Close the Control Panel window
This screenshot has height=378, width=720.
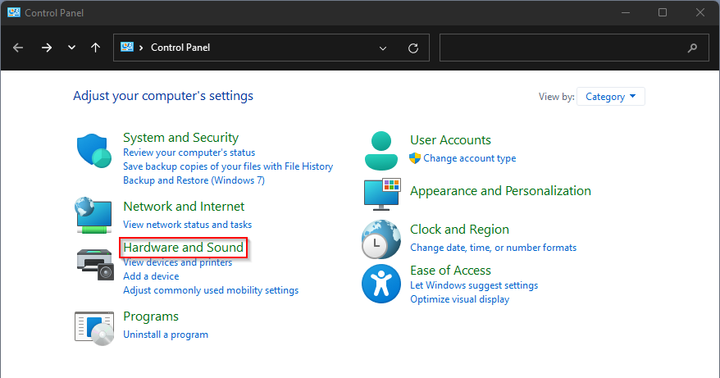pyautogui.click(x=700, y=12)
